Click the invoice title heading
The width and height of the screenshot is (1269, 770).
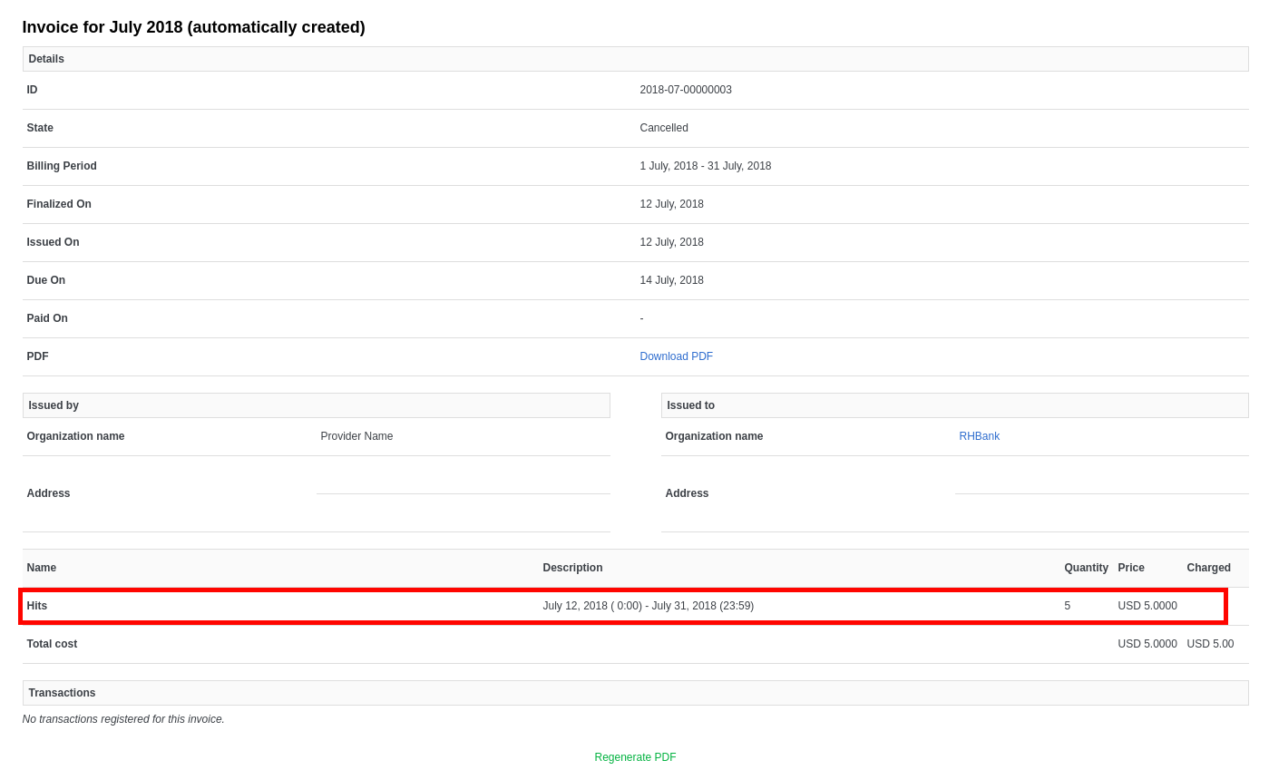[193, 27]
